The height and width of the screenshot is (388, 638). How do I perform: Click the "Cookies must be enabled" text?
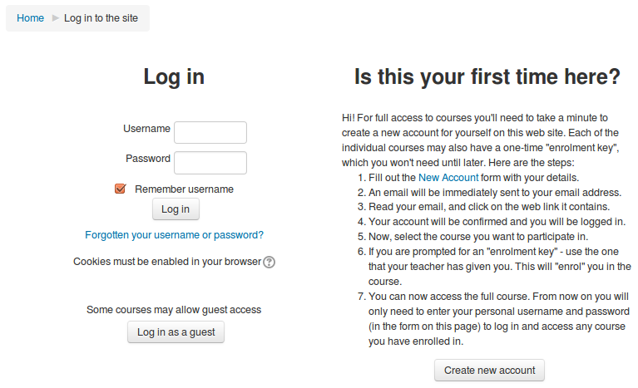[x=166, y=262]
